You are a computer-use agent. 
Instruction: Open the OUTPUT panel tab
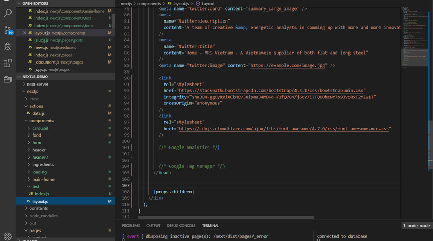point(153,226)
